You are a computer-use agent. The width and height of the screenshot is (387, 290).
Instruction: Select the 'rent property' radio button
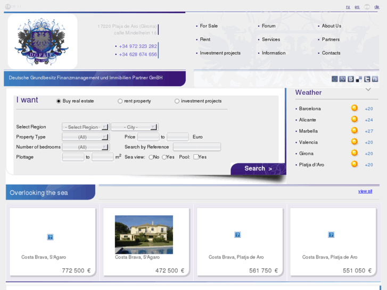pos(120,101)
